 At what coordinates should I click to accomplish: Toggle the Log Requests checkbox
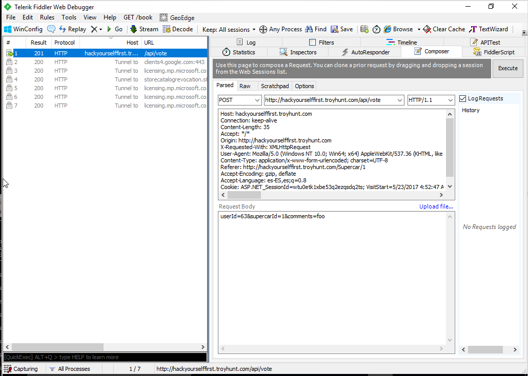463,98
